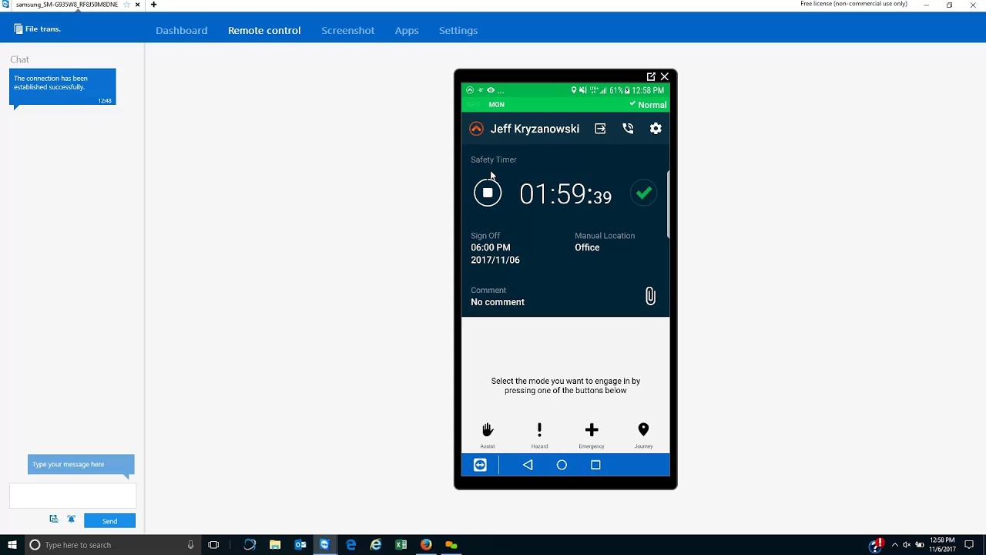Tap the green check-in checkmark
Screen dimensions: 986x555
(x=644, y=193)
